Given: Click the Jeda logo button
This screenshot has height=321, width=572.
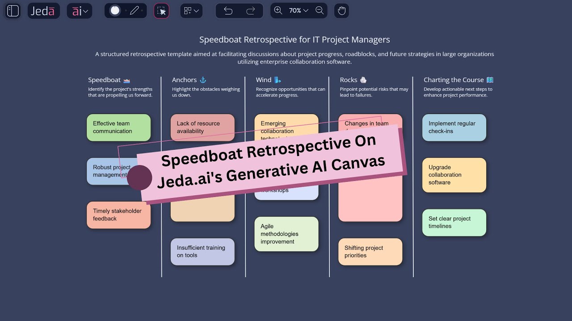Looking at the screenshot, I should (x=43, y=11).
